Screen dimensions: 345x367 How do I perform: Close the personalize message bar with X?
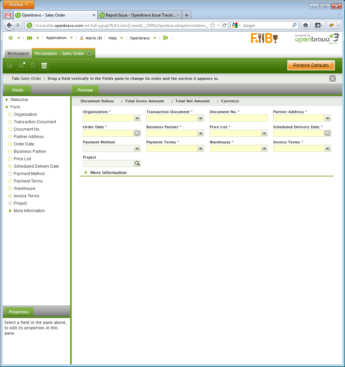click(333, 78)
